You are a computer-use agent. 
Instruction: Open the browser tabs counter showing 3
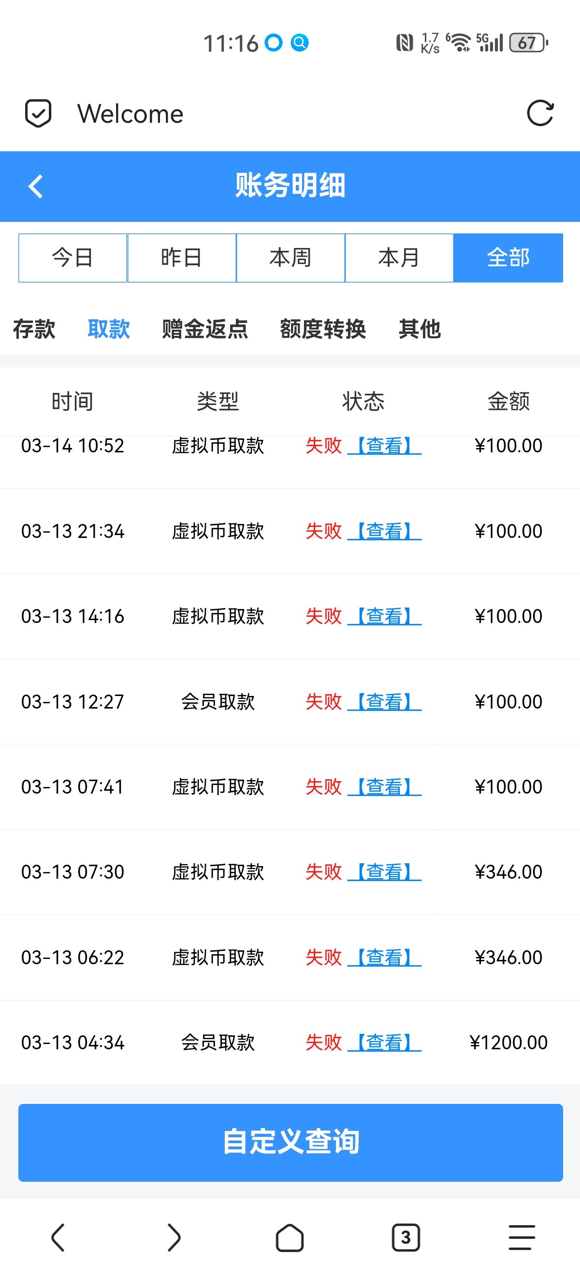pyautogui.click(x=406, y=1238)
